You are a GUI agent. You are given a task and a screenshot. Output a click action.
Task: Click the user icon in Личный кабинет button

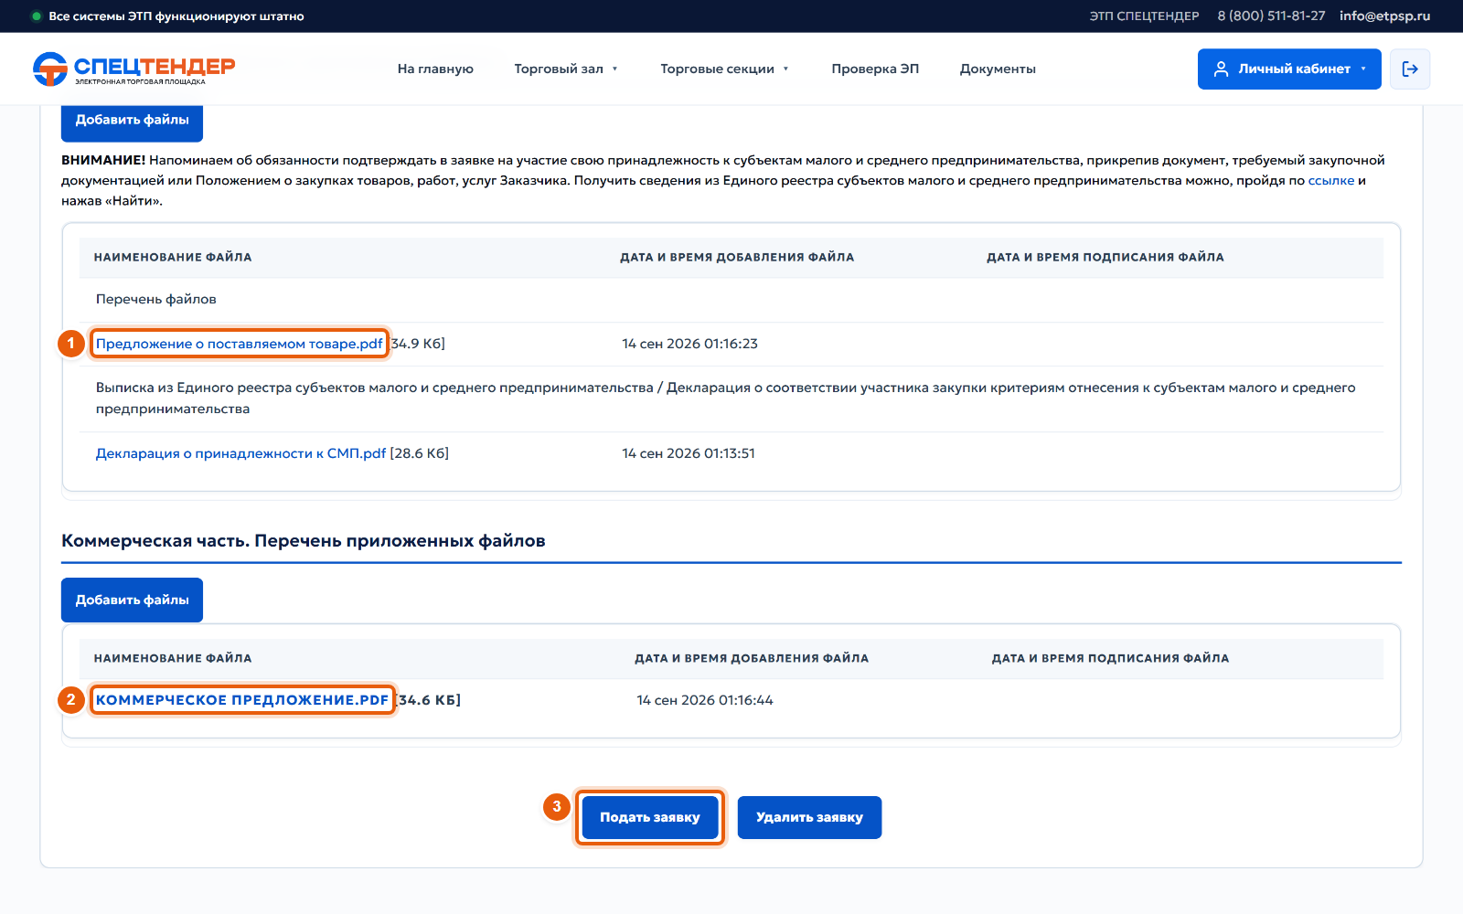click(x=1221, y=69)
